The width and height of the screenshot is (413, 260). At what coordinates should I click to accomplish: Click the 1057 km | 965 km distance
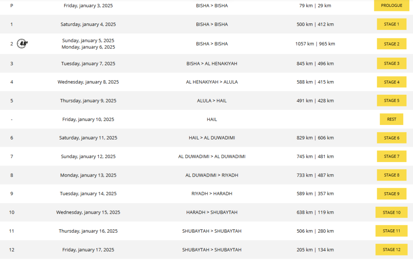315,44
